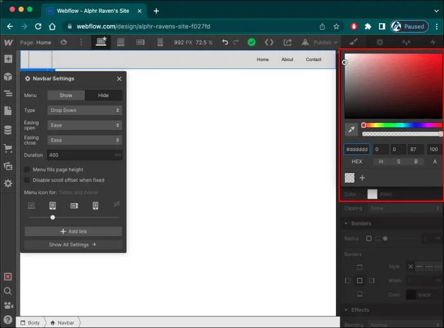
Task: Pick a color with the eyedropper
Action: click(351, 130)
